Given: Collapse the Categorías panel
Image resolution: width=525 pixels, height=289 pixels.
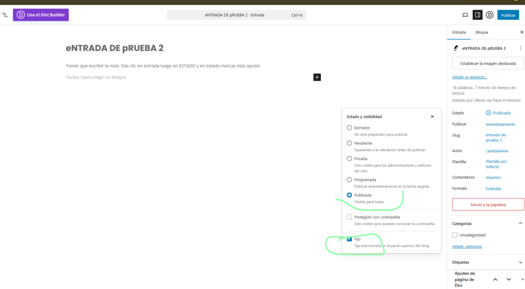Looking at the screenshot, I should pyautogui.click(x=520, y=224).
